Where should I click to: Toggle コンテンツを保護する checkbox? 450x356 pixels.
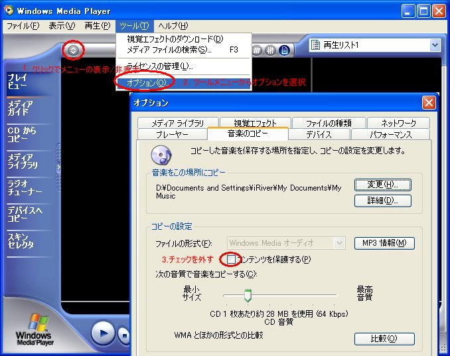[x=231, y=259]
